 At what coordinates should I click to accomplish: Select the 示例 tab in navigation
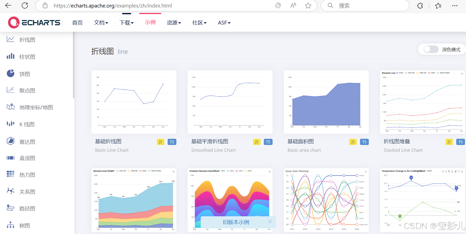click(150, 22)
